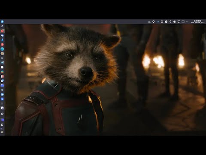The width and height of the screenshot is (206, 155).
Task: Open the blue folder file manager icon
Action: click(x=2, y=85)
